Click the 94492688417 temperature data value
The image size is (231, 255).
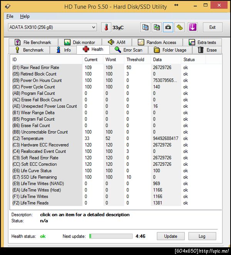point(166,138)
